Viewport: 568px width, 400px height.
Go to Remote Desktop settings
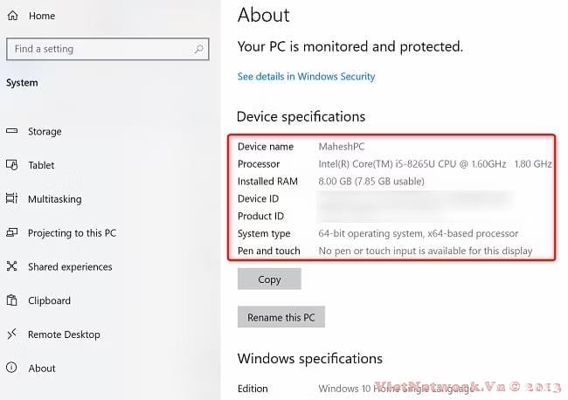(64, 334)
